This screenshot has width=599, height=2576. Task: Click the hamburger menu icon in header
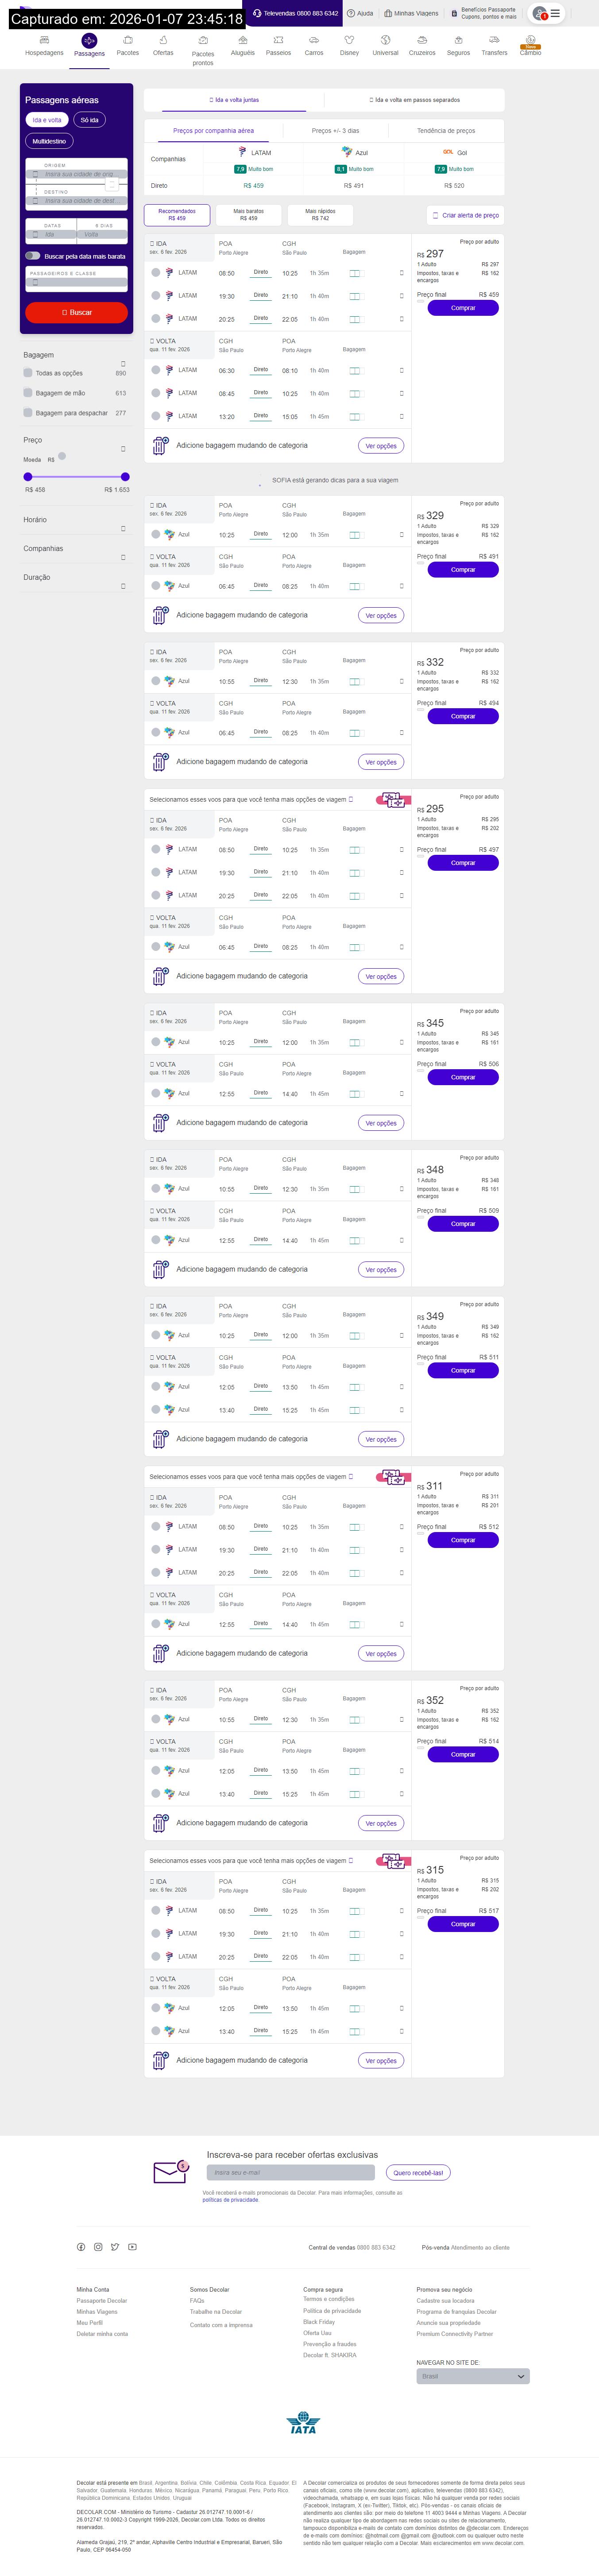point(556,13)
